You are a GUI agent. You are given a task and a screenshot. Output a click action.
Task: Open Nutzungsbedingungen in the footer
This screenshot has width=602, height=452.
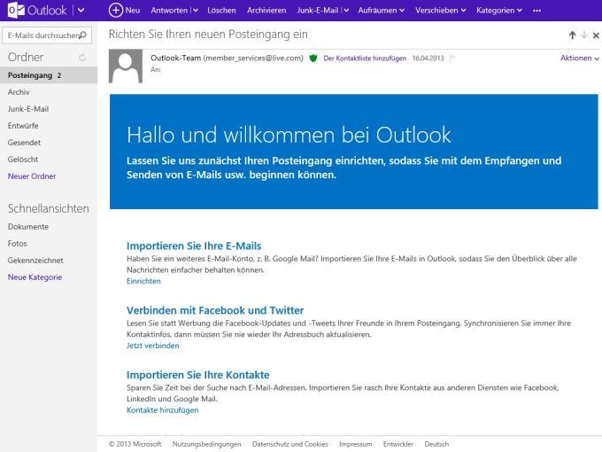[207, 444]
